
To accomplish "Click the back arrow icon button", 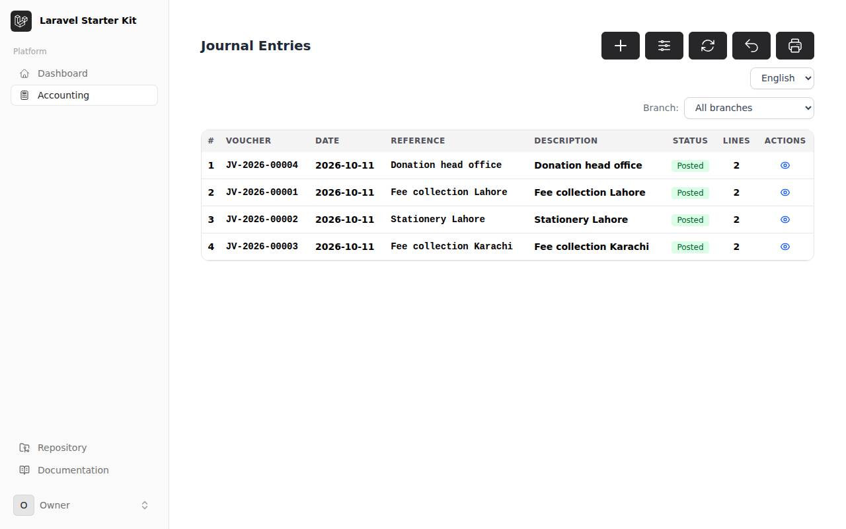I will [751, 46].
